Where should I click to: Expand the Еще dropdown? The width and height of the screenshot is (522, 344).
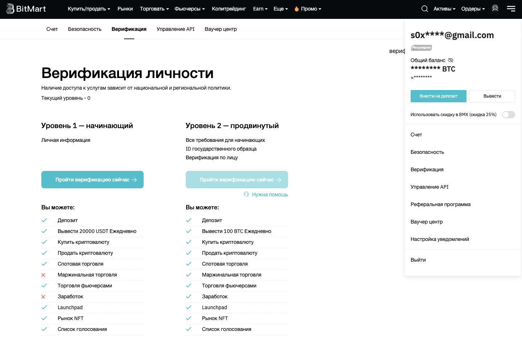(x=280, y=9)
